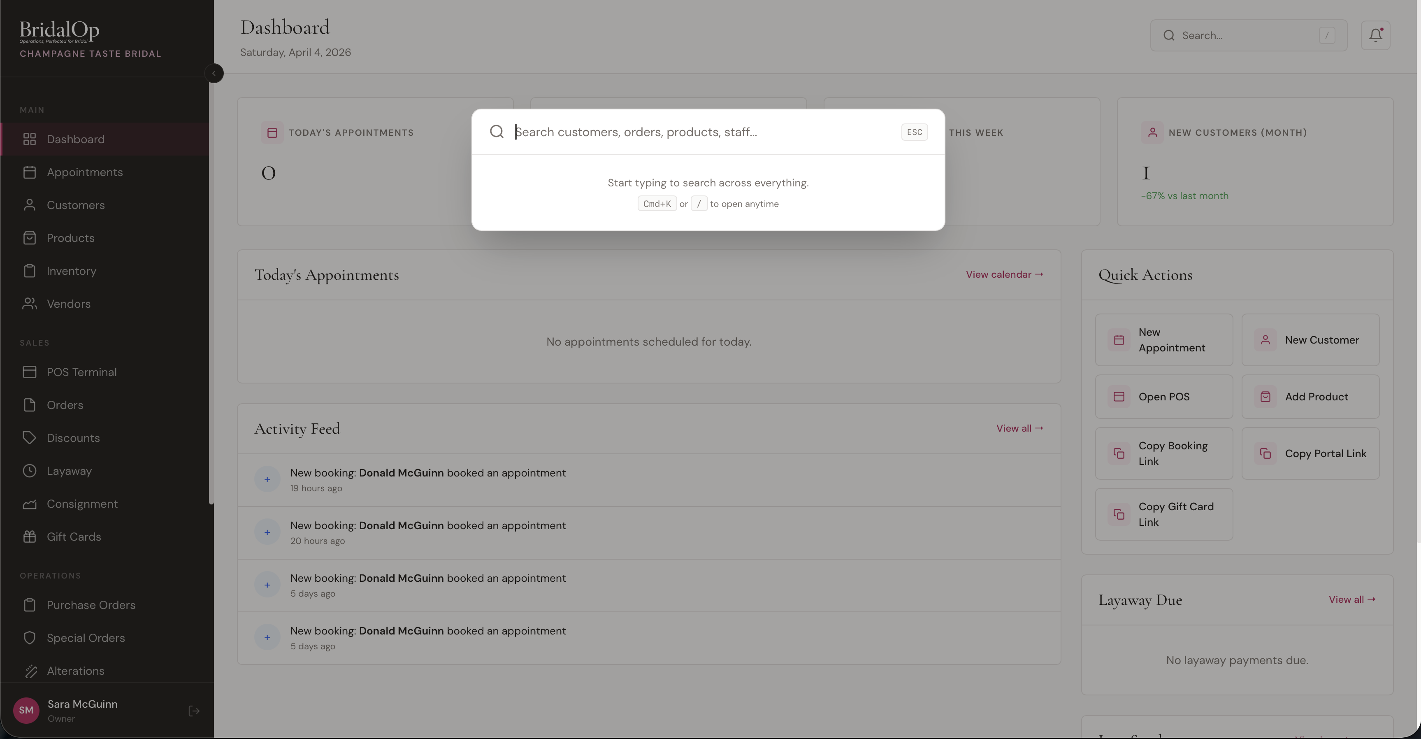Click the Copy Portal Link quick action
1421x739 pixels.
(1311, 453)
